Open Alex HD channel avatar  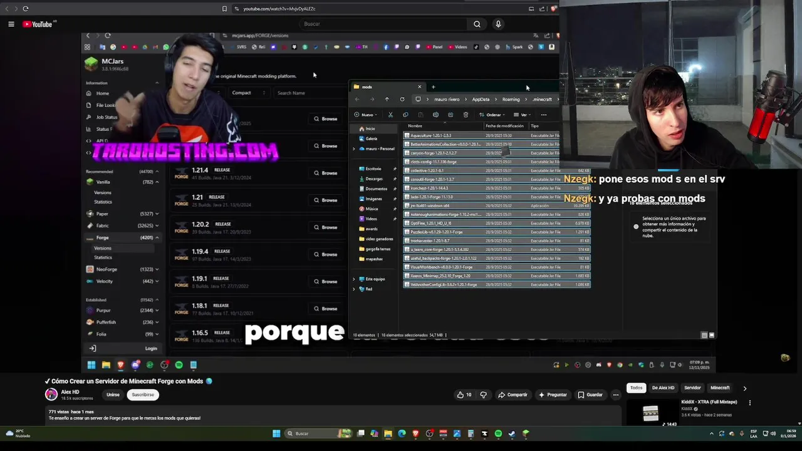click(x=51, y=394)
